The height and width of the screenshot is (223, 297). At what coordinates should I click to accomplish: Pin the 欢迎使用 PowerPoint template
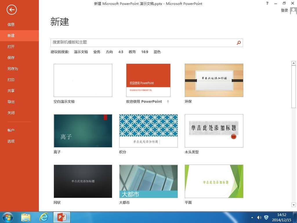[168, 101]
